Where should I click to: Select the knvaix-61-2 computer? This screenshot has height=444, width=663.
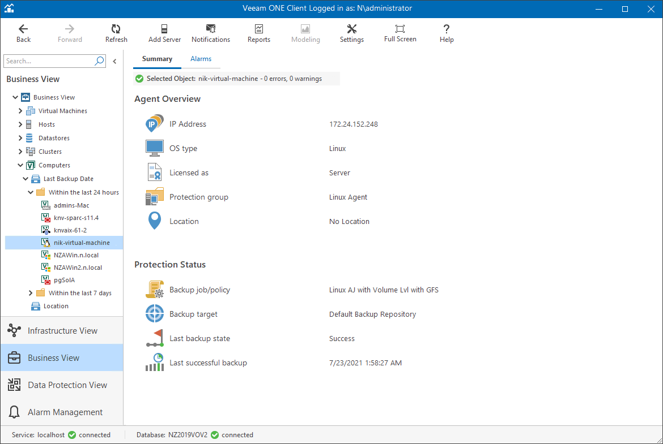point(70,230)
